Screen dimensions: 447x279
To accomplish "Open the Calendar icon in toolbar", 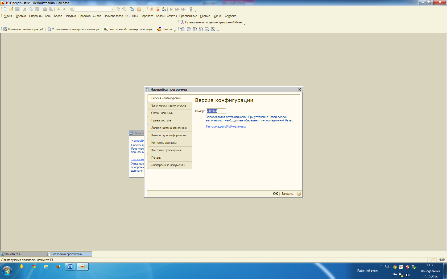I will [x=158, y=9].
